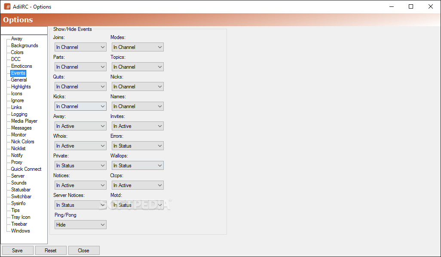Screen dimensions: 441x257
Task: Open the Topics dropdown
Action: 138,67
